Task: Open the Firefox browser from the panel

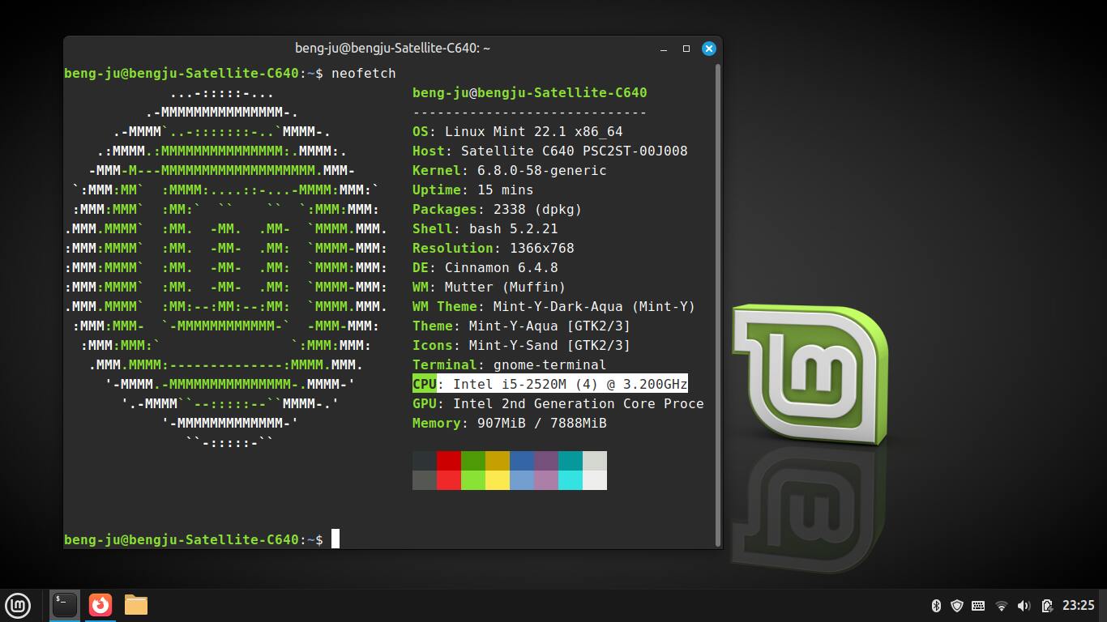Action: [x=100, y=605]
